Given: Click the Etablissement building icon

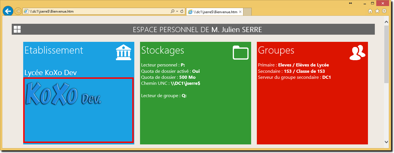Looking at the screenshot, I should (x=123, y=52).
